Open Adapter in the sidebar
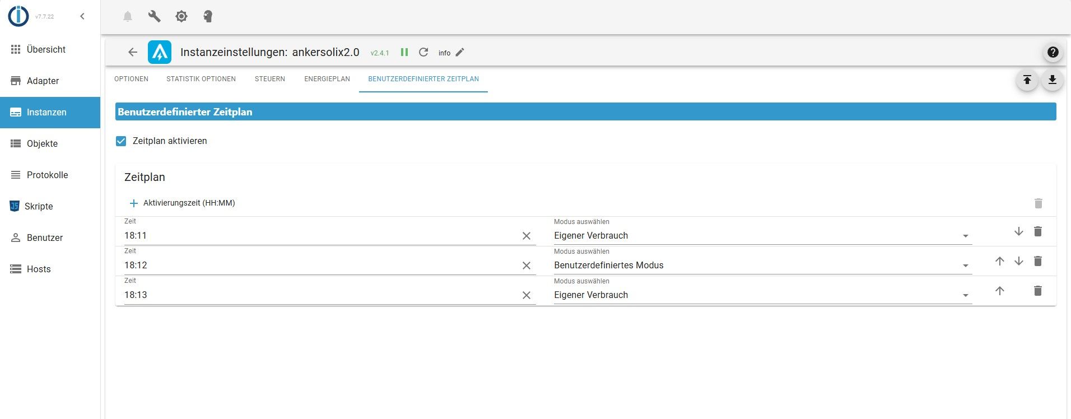1071x419 pixels. coord(50,81)
